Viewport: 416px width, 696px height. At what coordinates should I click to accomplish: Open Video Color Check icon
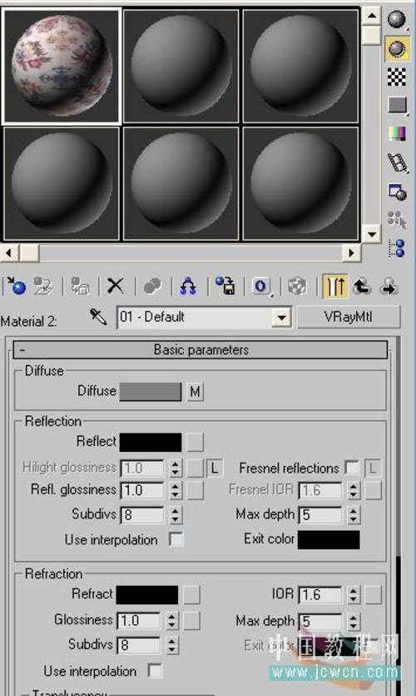pos(397,133)
